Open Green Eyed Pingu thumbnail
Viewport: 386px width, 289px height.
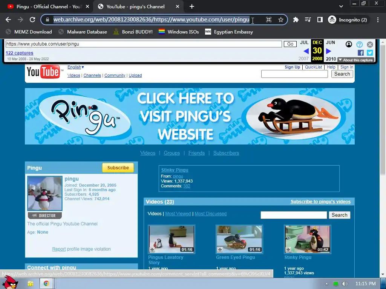[239, 239]
